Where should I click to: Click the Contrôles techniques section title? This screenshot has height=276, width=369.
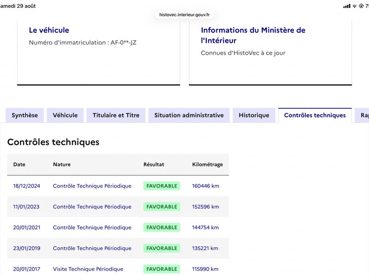pos(53,142)
